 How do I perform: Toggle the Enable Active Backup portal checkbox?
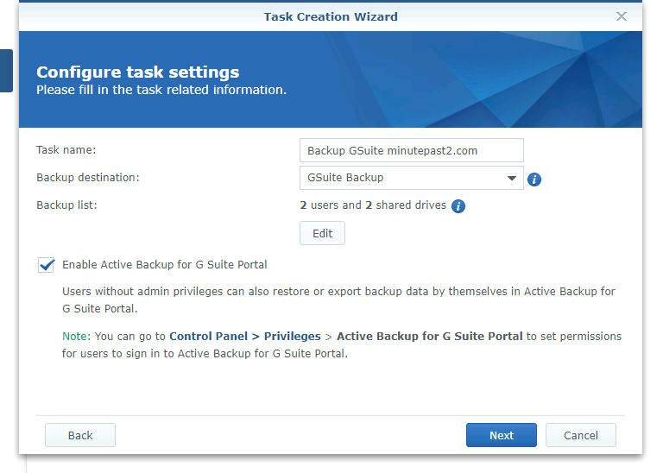click(47, 265)
